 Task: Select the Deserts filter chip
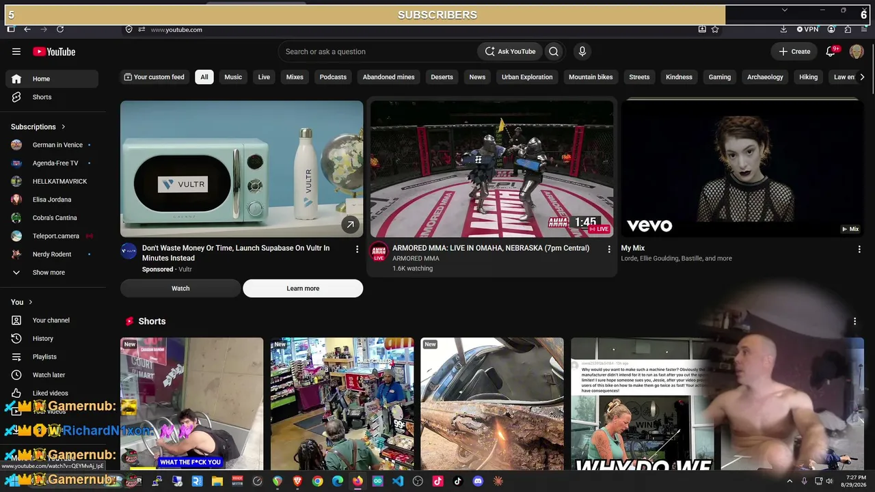click(x=442, y=77)
